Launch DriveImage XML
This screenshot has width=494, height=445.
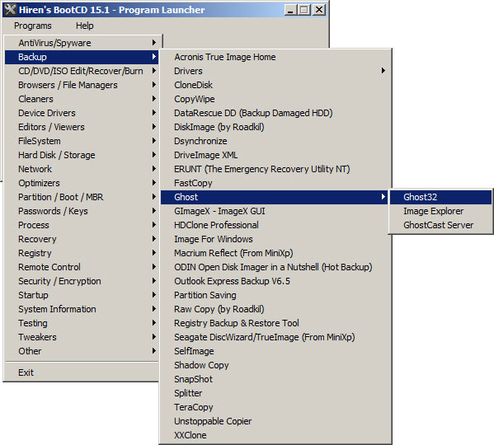point(275,155)
